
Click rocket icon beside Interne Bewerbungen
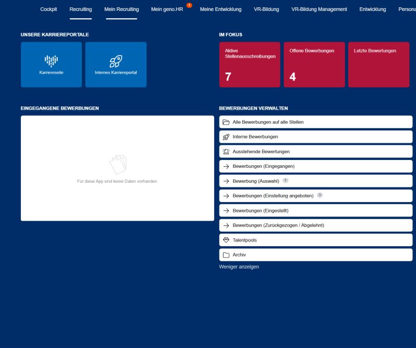point(226,137)
